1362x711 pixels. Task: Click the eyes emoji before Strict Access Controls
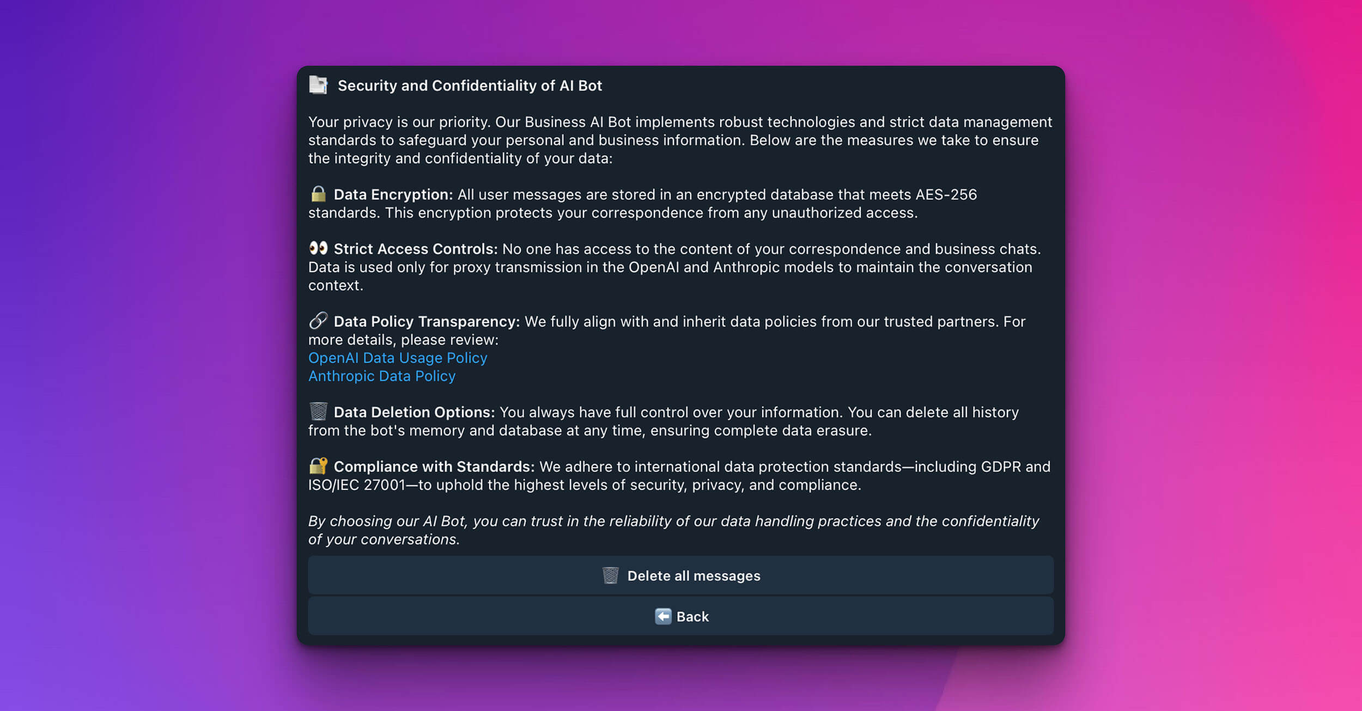318,249
